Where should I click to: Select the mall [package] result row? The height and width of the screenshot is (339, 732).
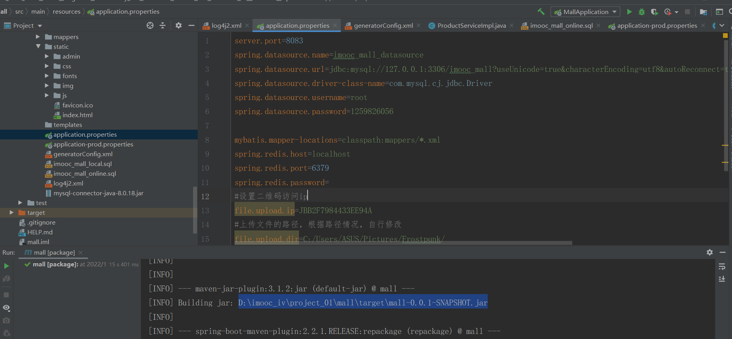pyautogui.click(x=81, y=264)
